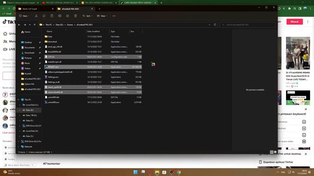The image size is (314, 176).
Task: Expand the Data 1TB (E:) drive node
Action: pyautogui.click(x=20, y=115)
